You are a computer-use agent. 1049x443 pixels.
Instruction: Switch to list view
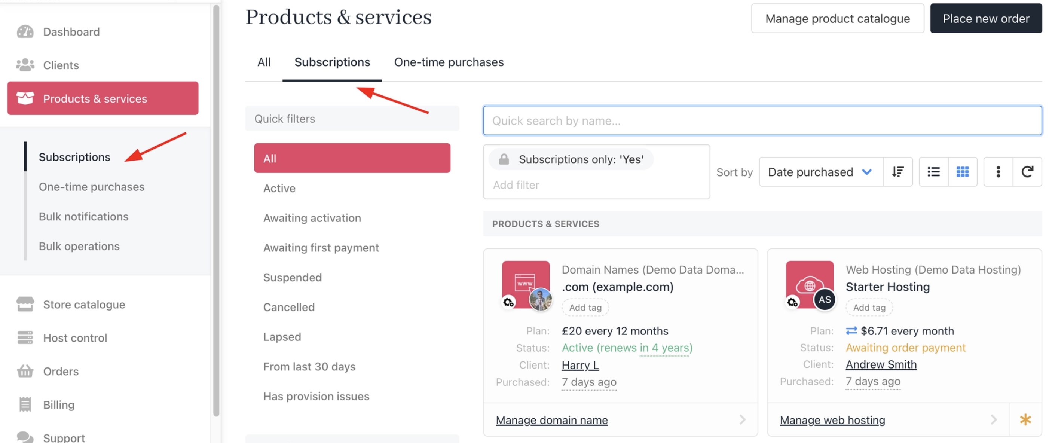pos(933,172)
